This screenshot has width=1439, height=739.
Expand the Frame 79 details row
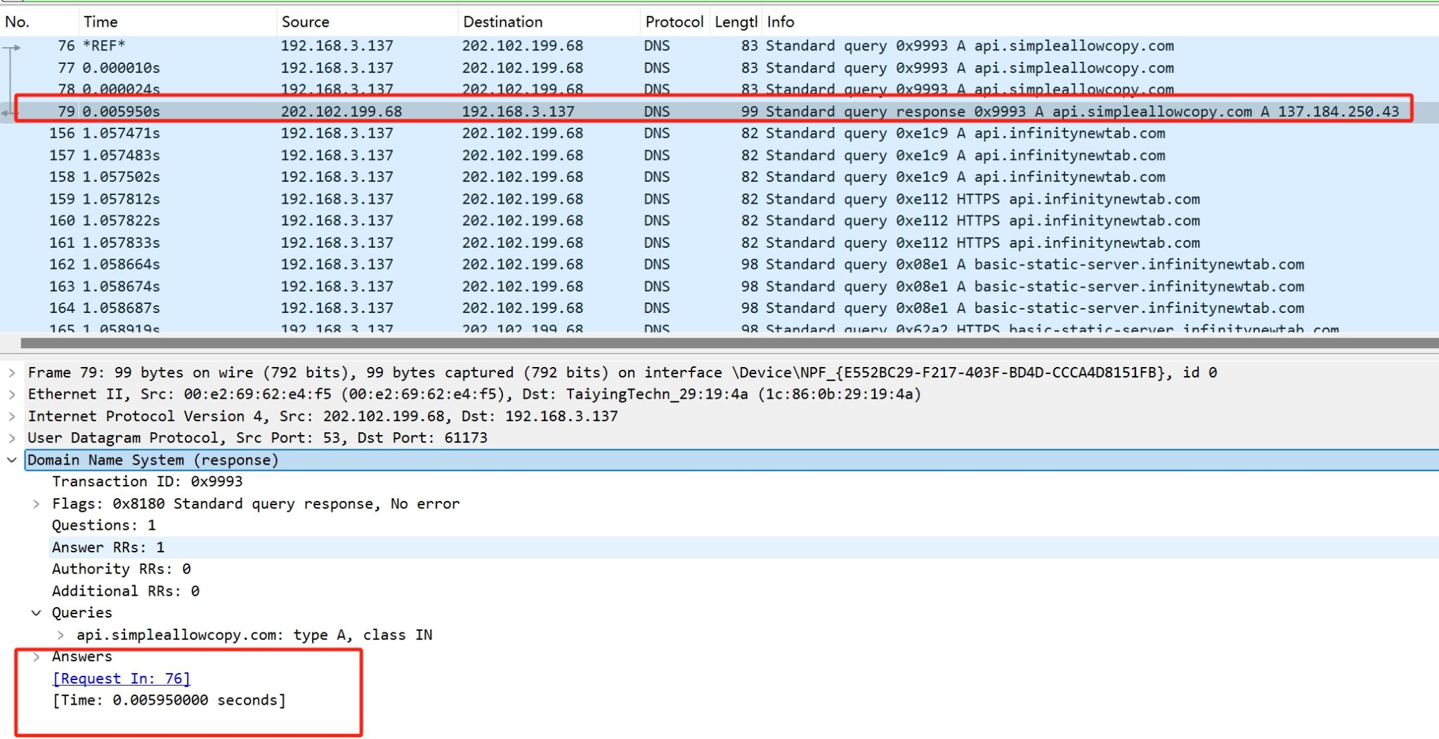[12, 373]
